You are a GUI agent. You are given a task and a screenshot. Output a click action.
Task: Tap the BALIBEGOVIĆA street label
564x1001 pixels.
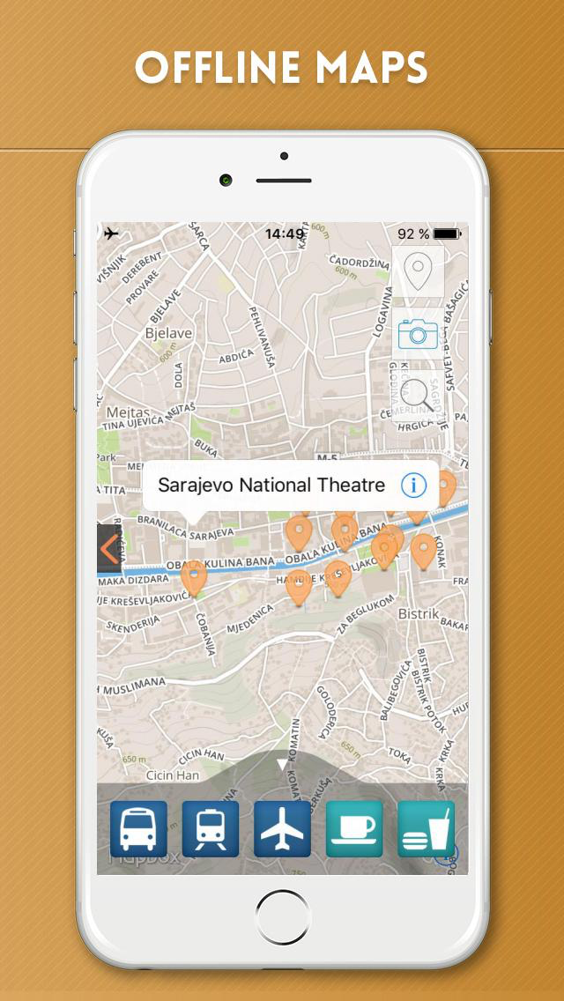click(396, 692)
